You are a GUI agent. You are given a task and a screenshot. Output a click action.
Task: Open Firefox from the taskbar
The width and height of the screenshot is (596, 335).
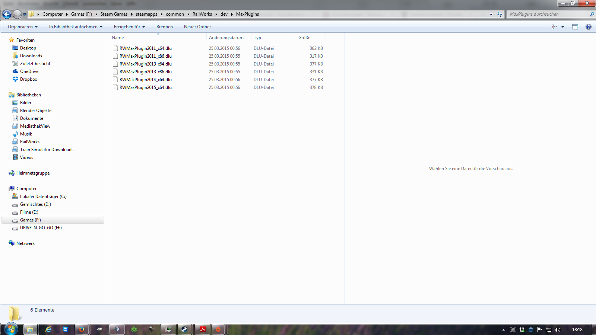click(x=82, y=329)
